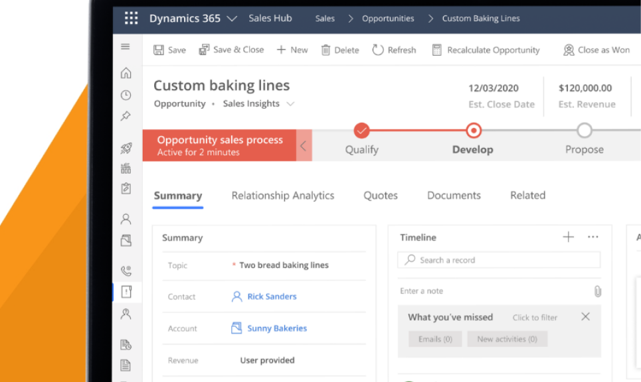Image resolution: width=641 pixels, height=382 pixels.
Task: Open Orders page icon in sidebar
Action: coord(126,365)
